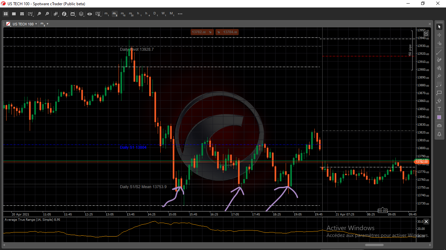This screenshot has width=446, height=250.
Task: Click the 20 Apr 2021 date label
Action: coord(21,215)
